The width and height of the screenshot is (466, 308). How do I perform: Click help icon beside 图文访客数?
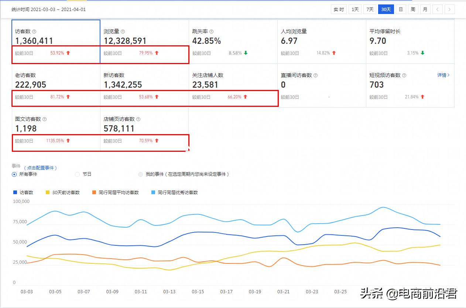coord(45,119)
